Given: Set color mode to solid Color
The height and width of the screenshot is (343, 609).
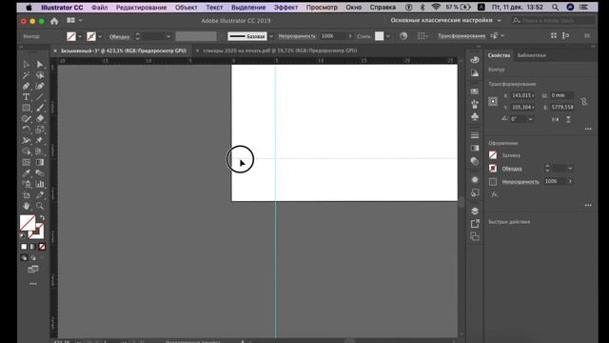Looking at the screenshot, I should (24, 247).
